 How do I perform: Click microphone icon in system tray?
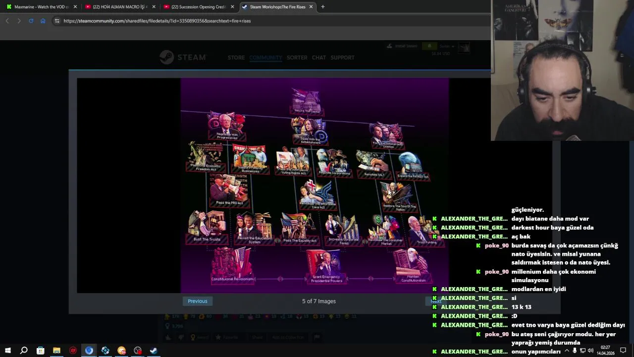pyautogui.click(x=575, y=351)
